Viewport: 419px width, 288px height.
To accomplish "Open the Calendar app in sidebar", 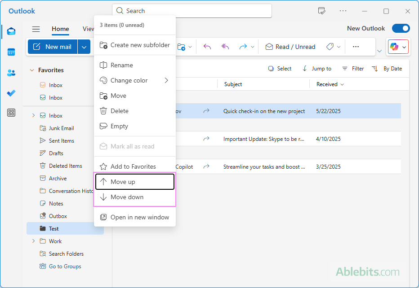I will tap(11, 52).
